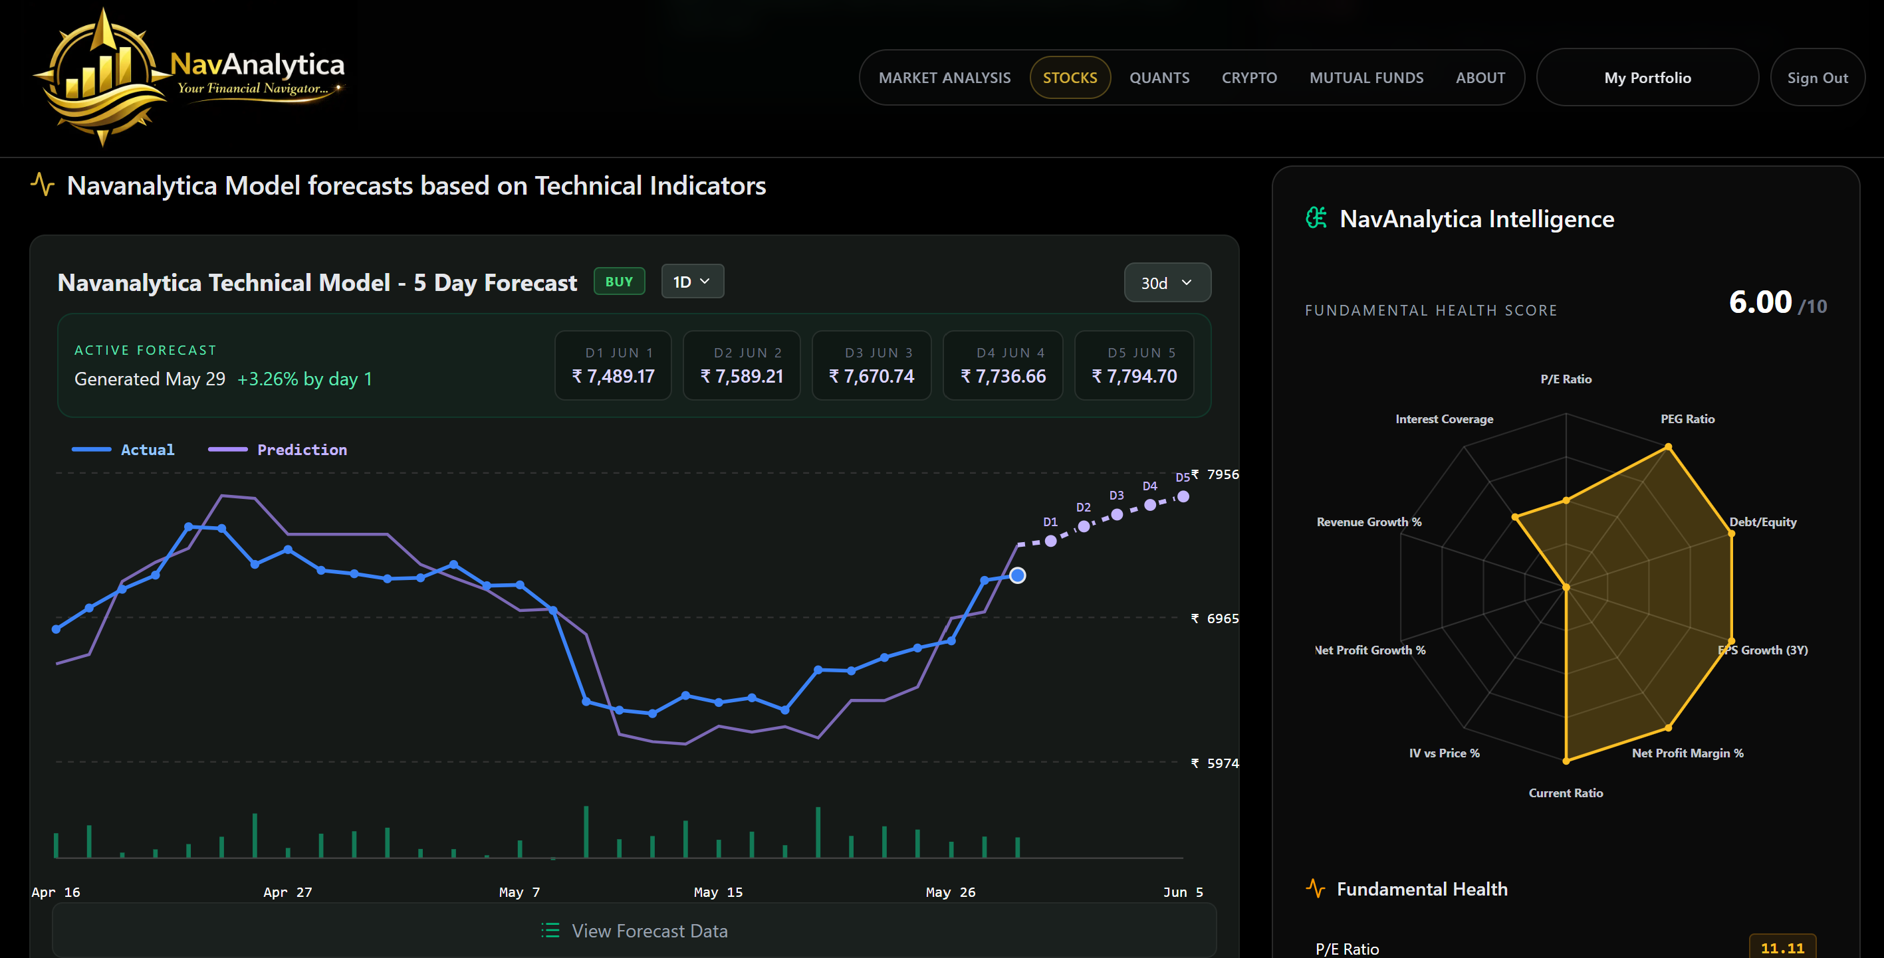This screenshot has width=1884, height=958.
Task: Select the D3 Jun 3 forecast card
Action: [871, 365]
